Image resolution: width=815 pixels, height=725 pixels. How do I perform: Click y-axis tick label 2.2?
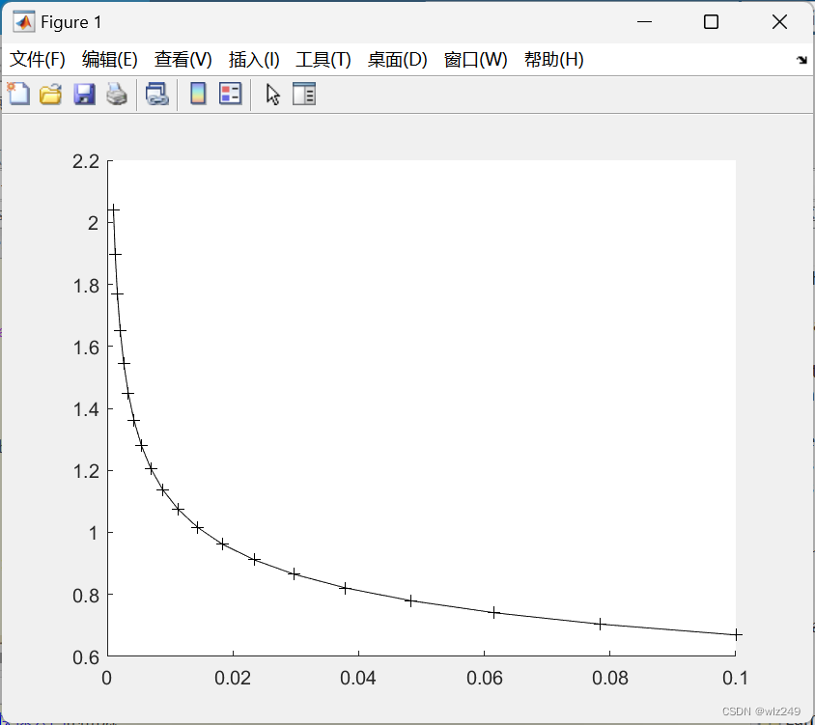pyautogui.click(x=86, y=161)
